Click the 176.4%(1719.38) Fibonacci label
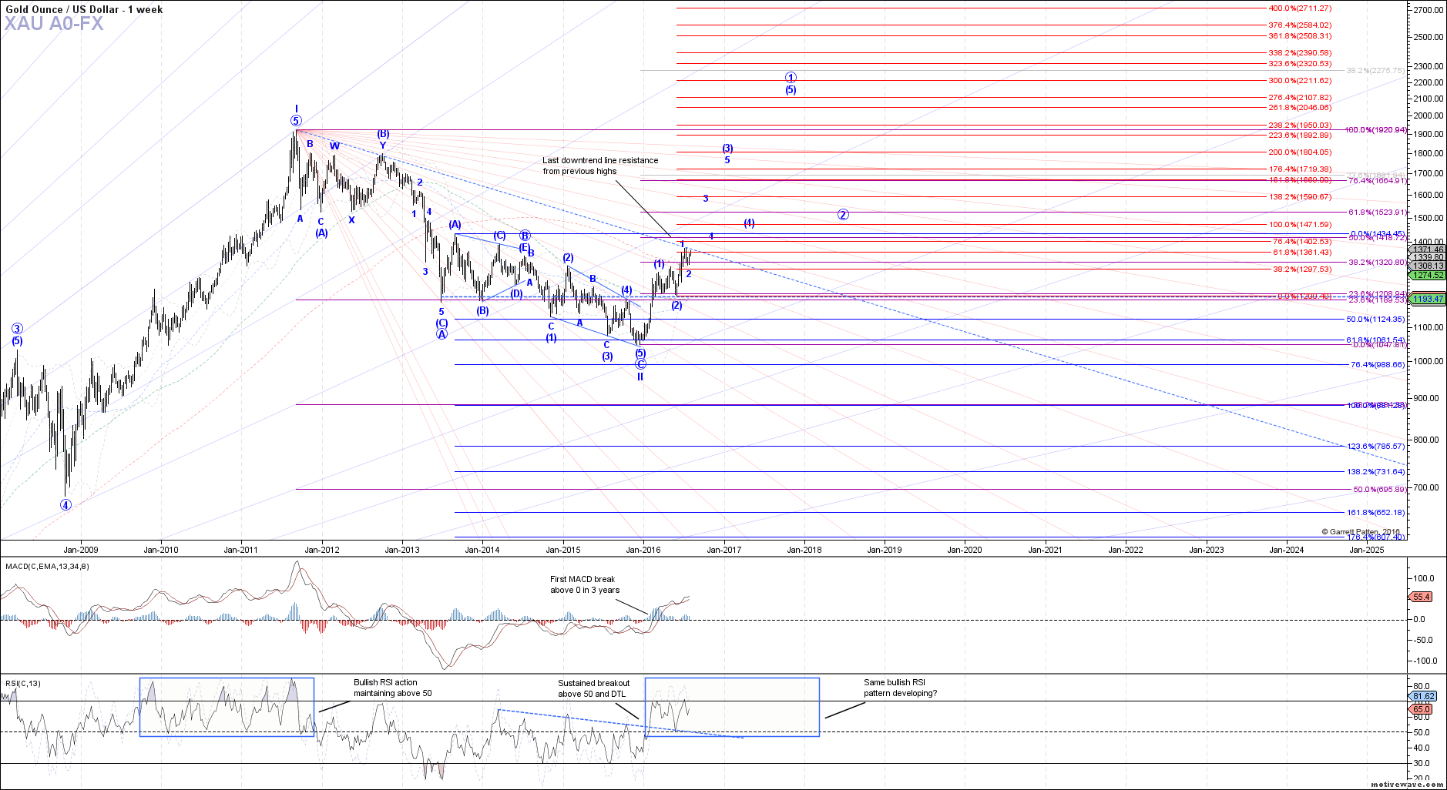The width and height of the screenshot is (1447, 790). point(1300,169)
